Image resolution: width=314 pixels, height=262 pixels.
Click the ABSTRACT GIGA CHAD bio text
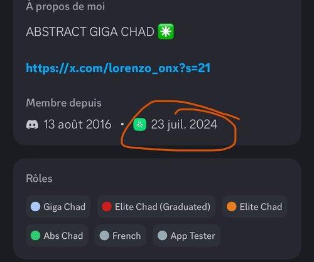[x=90, y=32]
